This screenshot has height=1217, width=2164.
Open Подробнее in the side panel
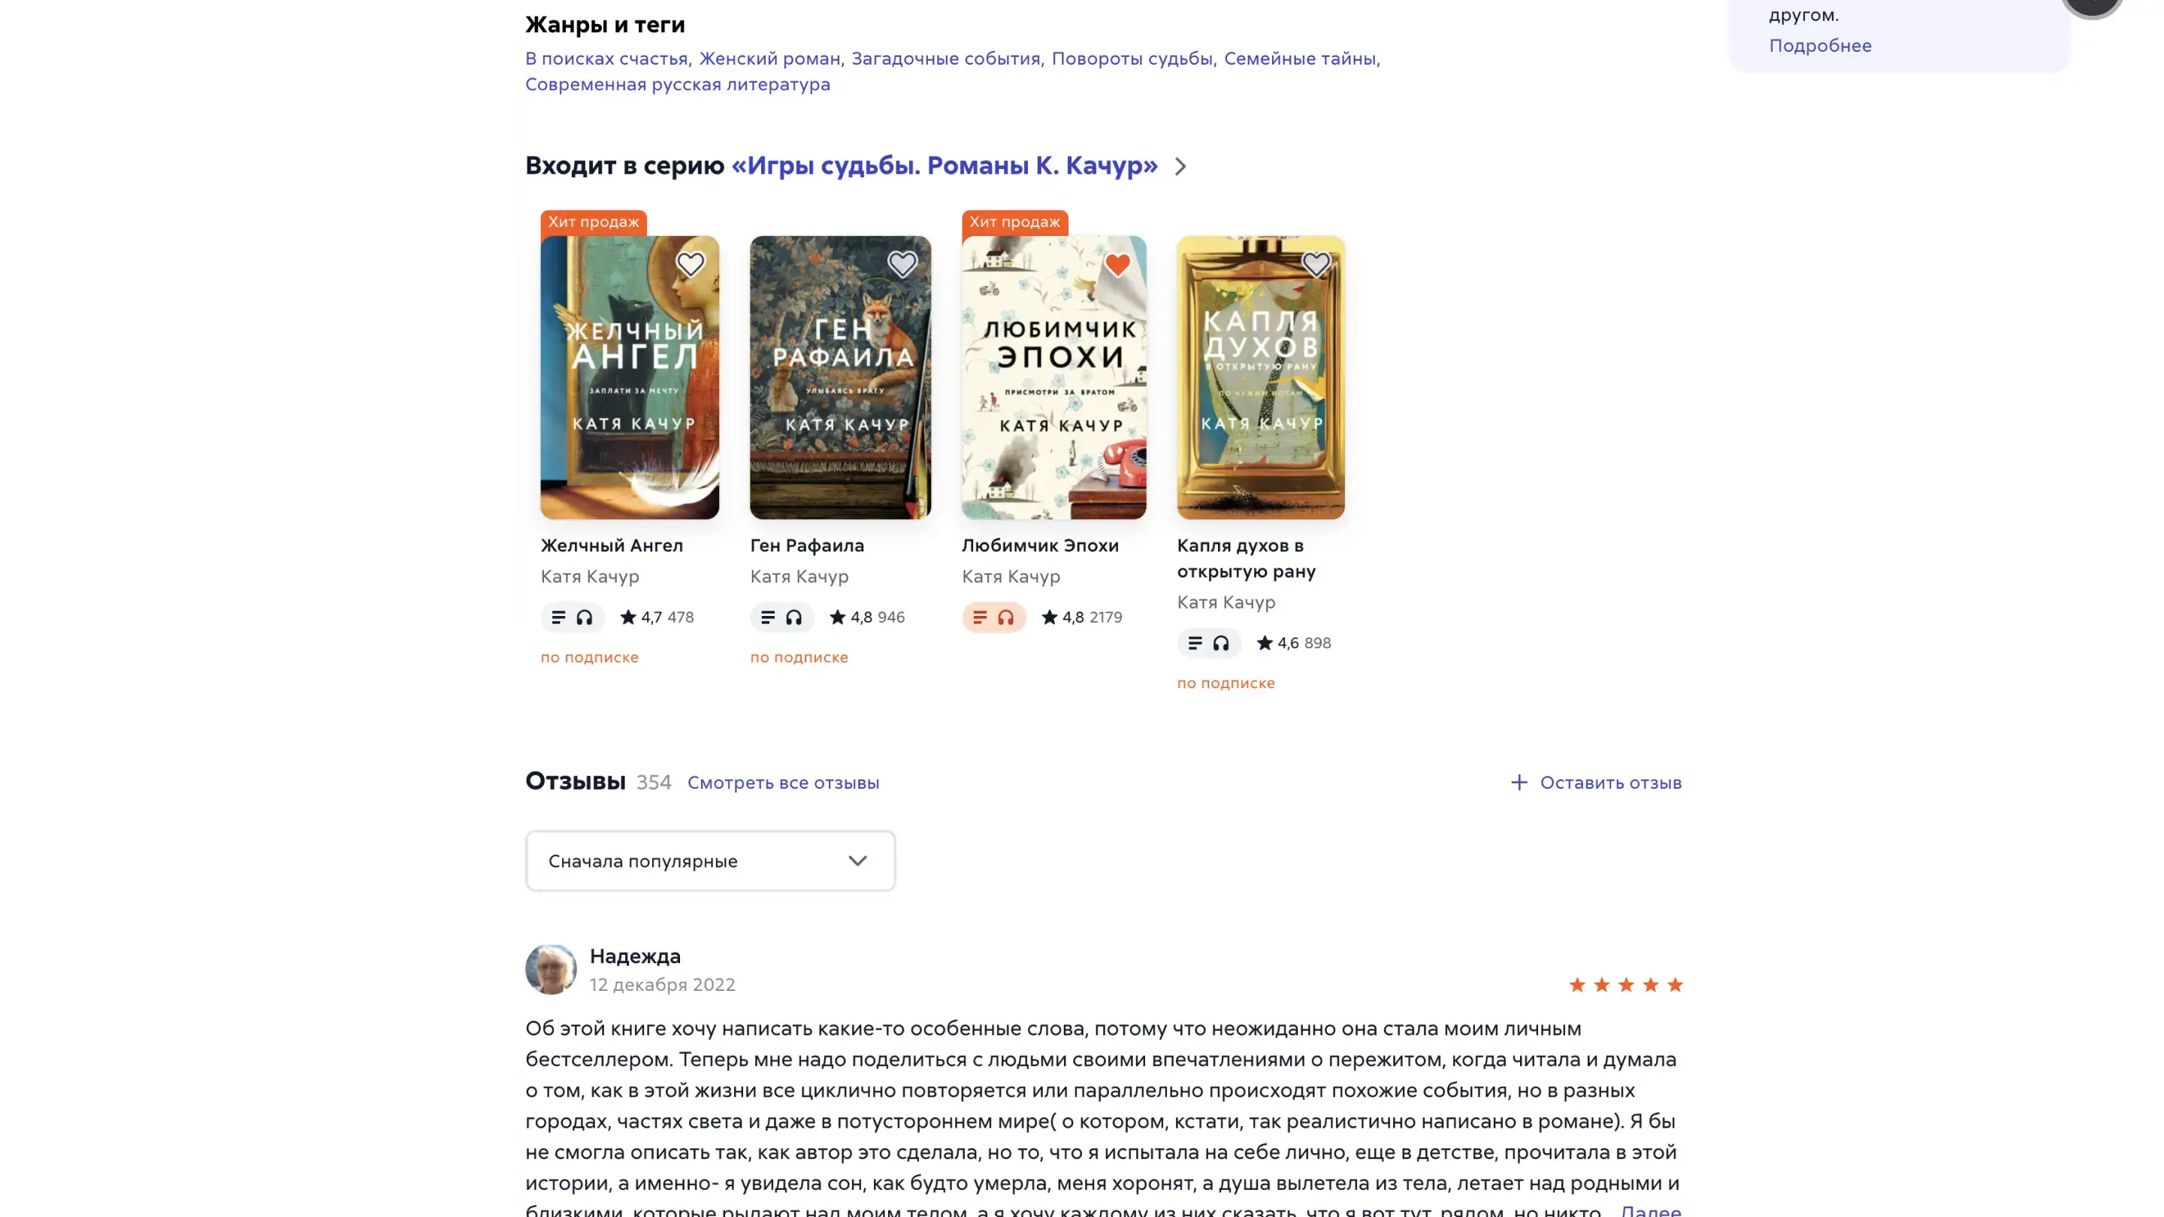[x=1820, y=46]
